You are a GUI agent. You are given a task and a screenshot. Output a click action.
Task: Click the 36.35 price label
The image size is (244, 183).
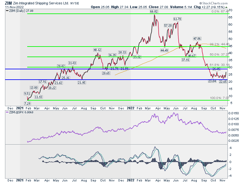(112, 55)
